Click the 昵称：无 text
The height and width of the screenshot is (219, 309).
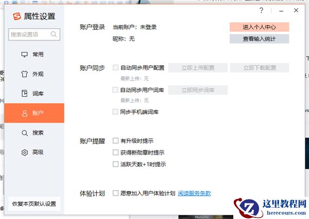click(124, 39)
